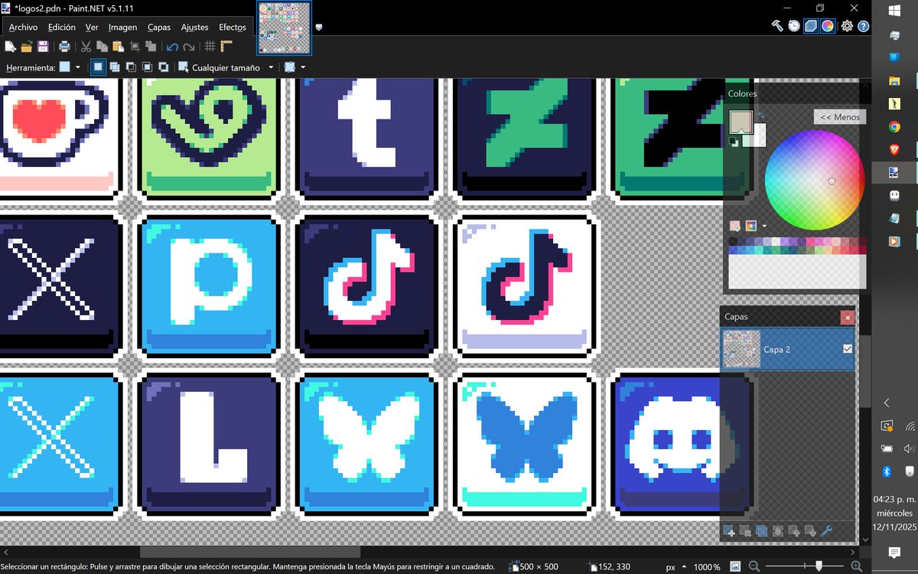Open the Cualquier tamaño size dropdown

pos(271,67)
